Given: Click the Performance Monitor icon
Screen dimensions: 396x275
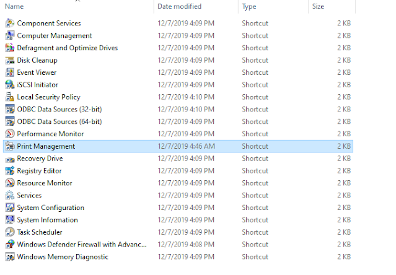Looking at the screenshot, I should (x=10, y=134).
